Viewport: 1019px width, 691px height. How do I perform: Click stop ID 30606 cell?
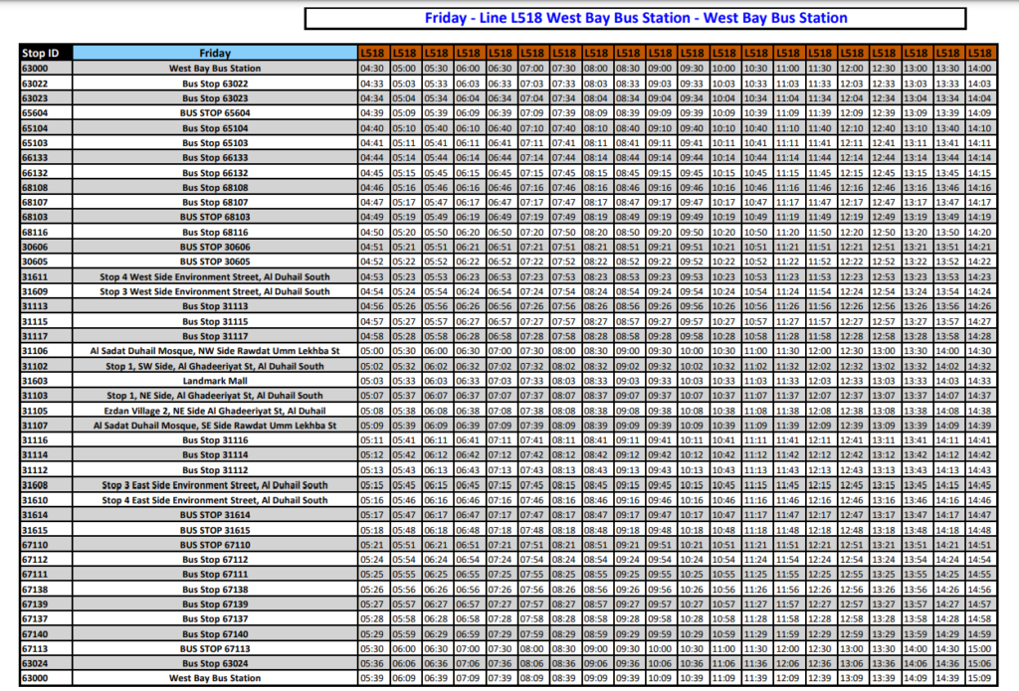[x=46, y=247]
